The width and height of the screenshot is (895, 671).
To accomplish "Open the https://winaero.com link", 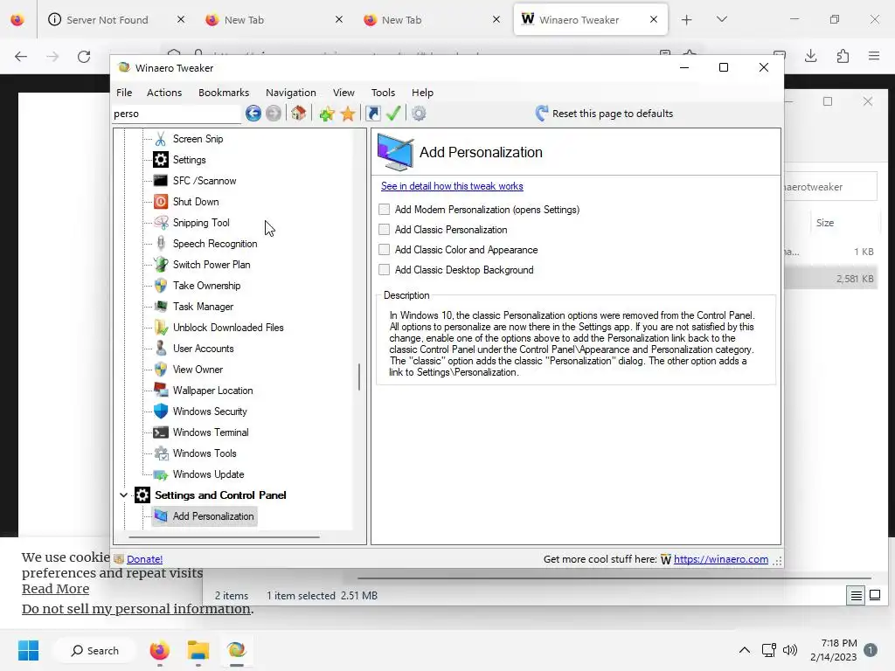I will [x=721, y=559].
